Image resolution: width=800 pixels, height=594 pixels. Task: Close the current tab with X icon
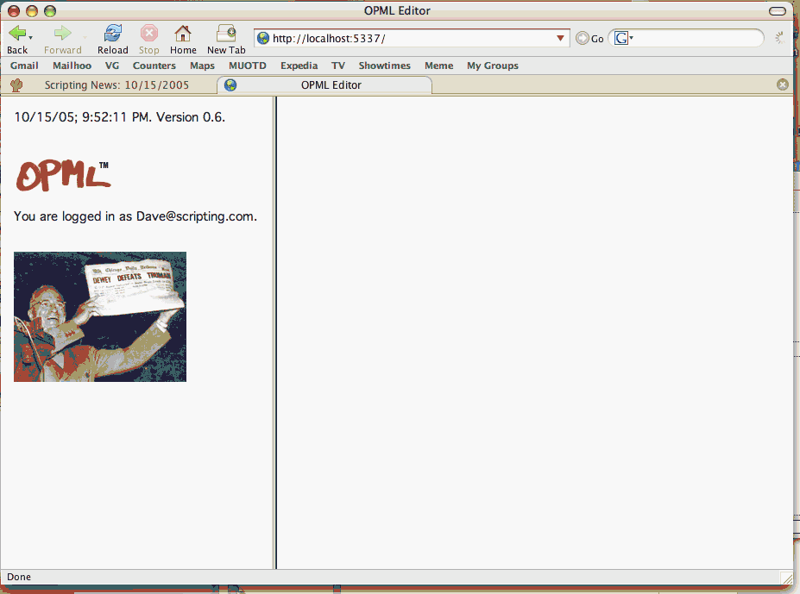[x=782, y=84]
